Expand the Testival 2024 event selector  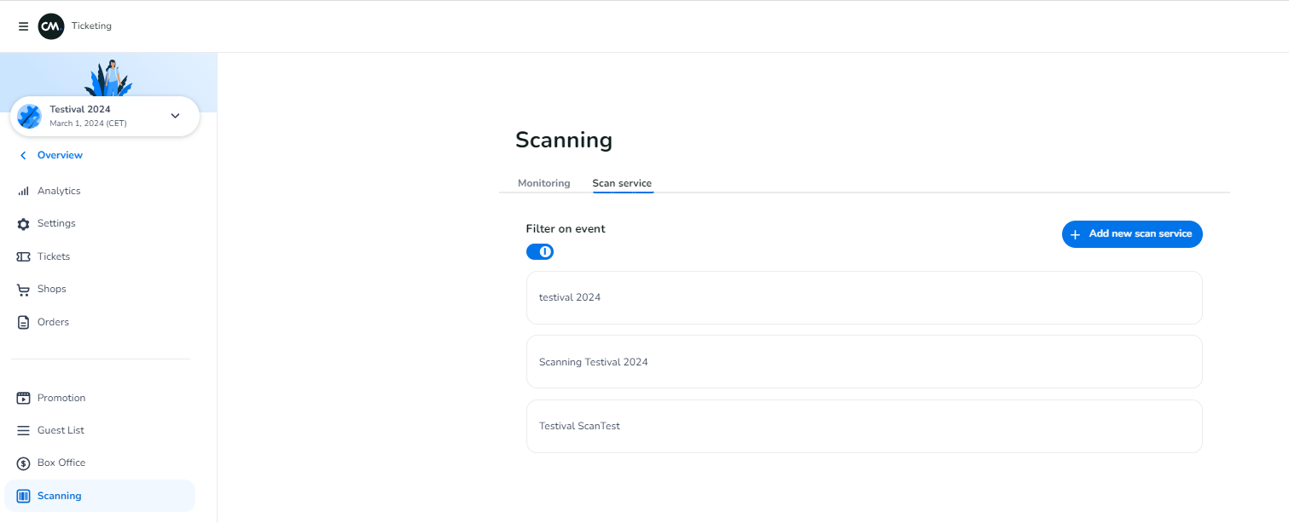(x=175, y=116)
